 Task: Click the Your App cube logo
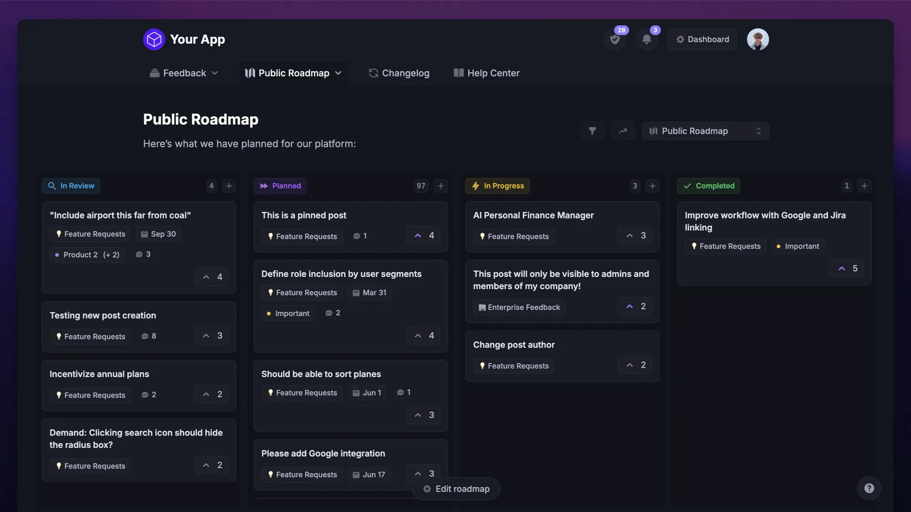pos(154,40)
